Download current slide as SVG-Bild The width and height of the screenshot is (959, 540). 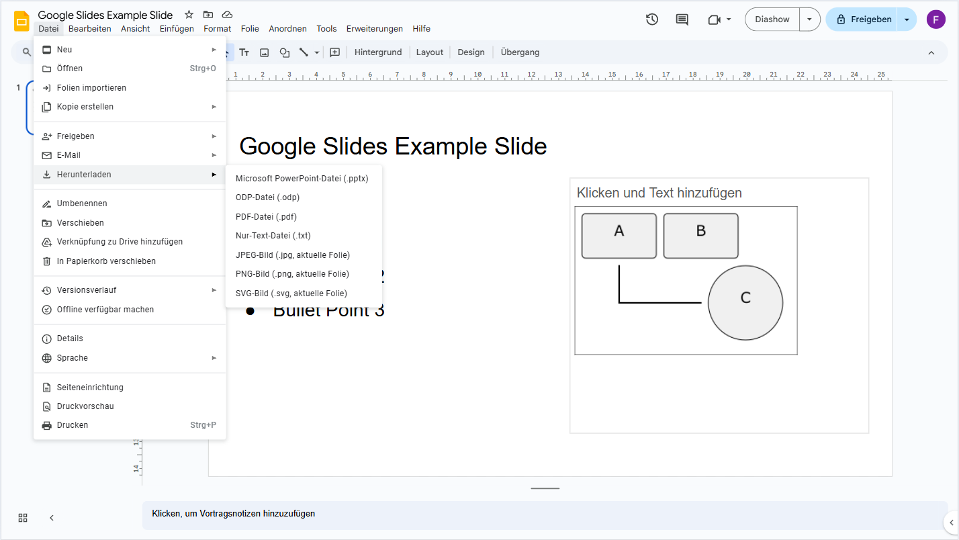click(x=304, y=294)
